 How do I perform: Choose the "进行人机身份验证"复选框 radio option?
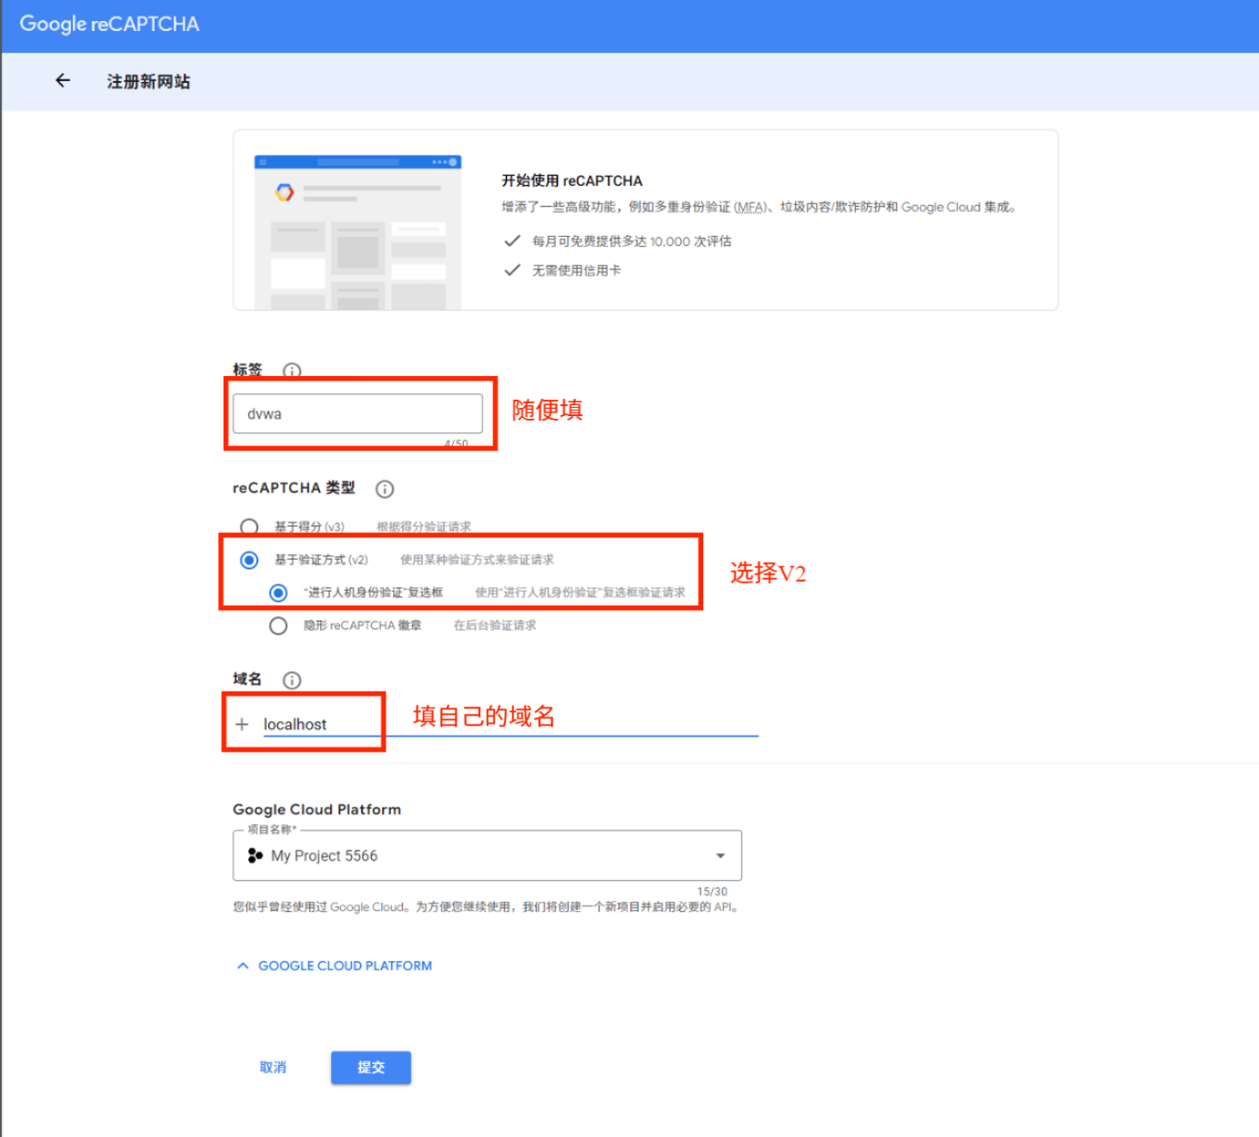278,593
